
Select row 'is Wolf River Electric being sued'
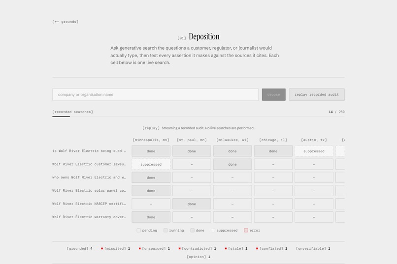point(89,151)
